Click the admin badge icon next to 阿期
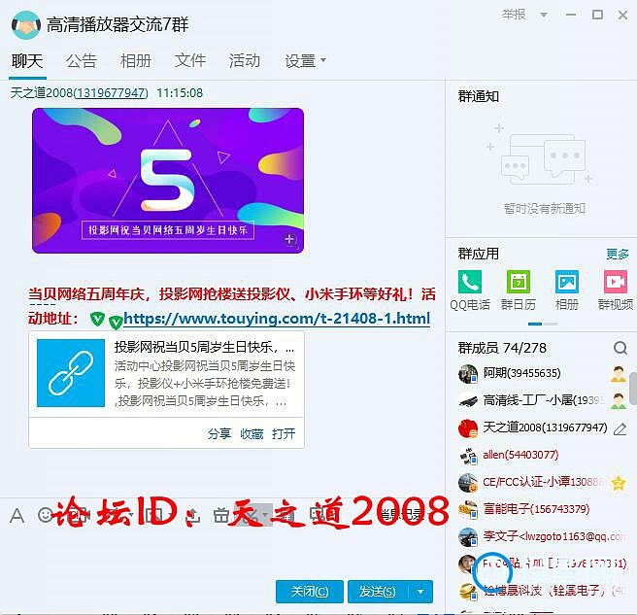Screen dimensions: 637x615 pyautogui.click(x=619, y=374)
